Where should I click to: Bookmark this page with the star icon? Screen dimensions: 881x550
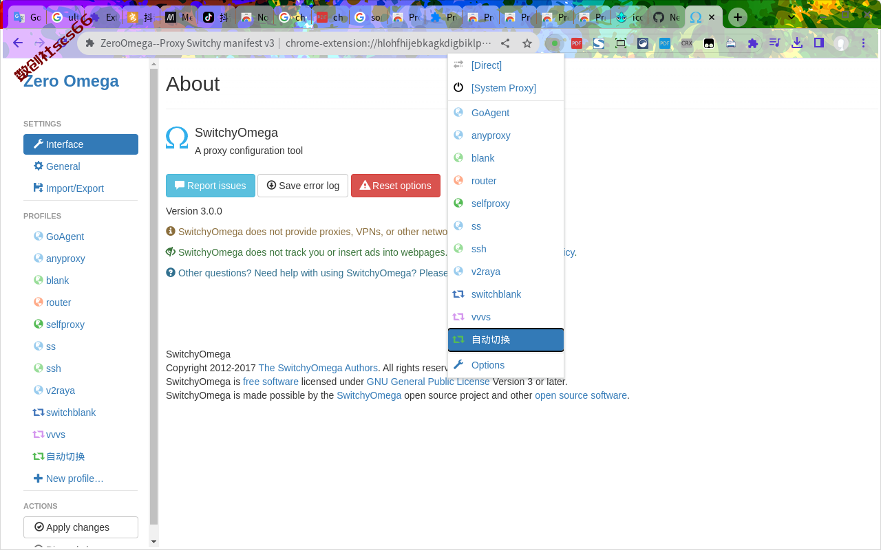527,43
